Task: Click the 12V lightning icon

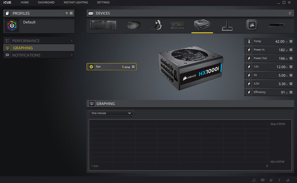Action: click(x=249, y=67)
